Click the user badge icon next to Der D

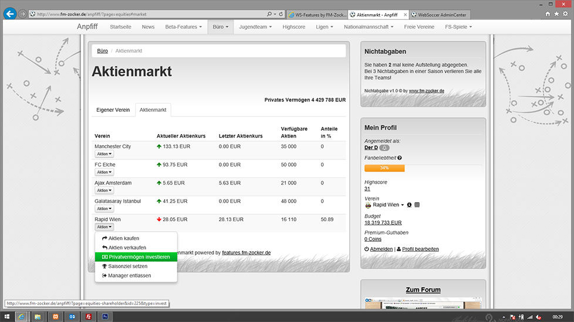384,148
